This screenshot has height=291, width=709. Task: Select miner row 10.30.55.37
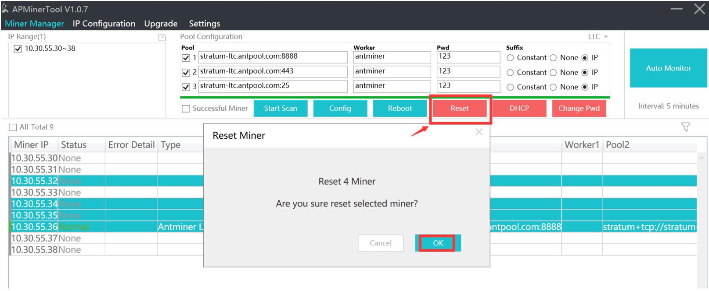tap(353, 238)
